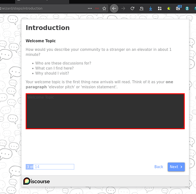Viewport: 196px width, 194px height.
Task: Click 'Who are these discussions for?' bullet
Action: [63, 63]
